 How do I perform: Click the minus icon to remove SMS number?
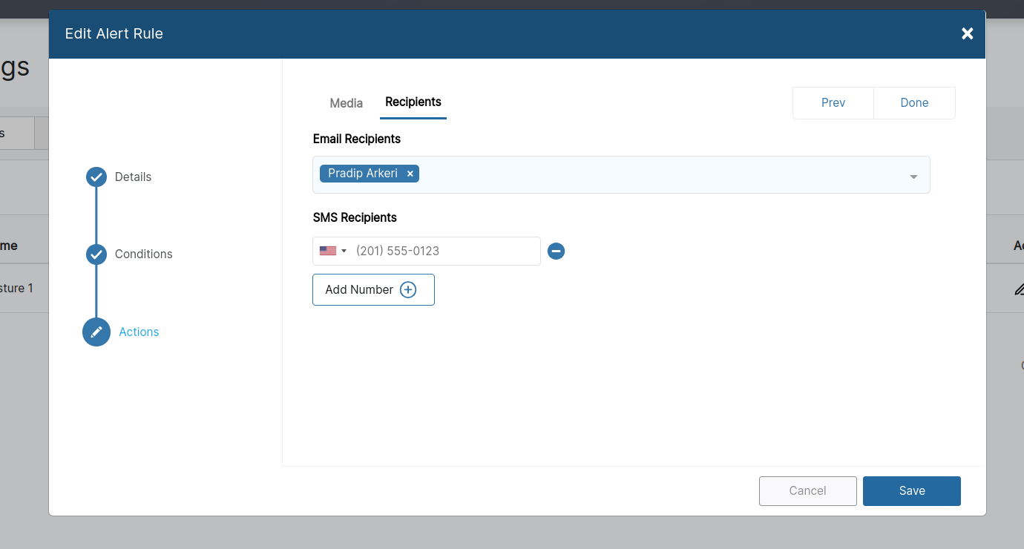tap(556, 251)
